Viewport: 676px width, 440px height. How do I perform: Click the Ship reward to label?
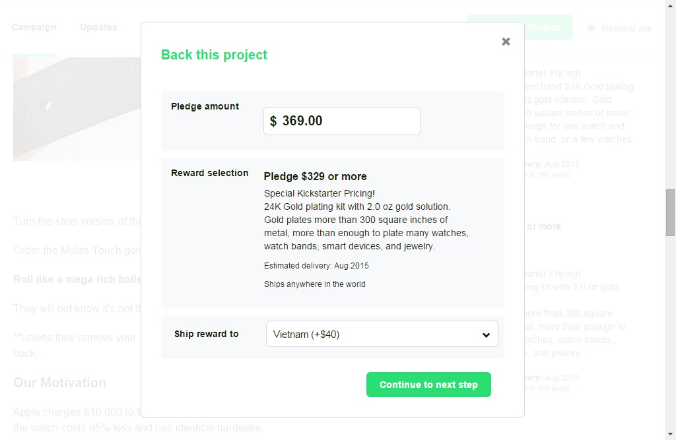(x=206, y=334)
